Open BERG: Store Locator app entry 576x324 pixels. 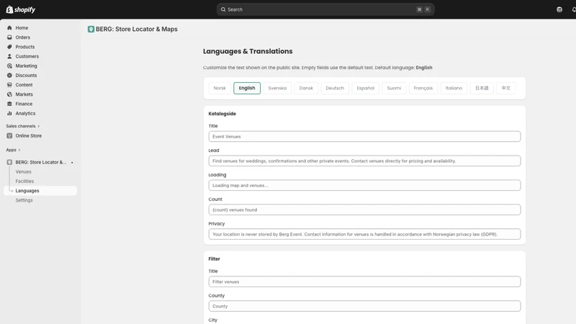[40, 163]
